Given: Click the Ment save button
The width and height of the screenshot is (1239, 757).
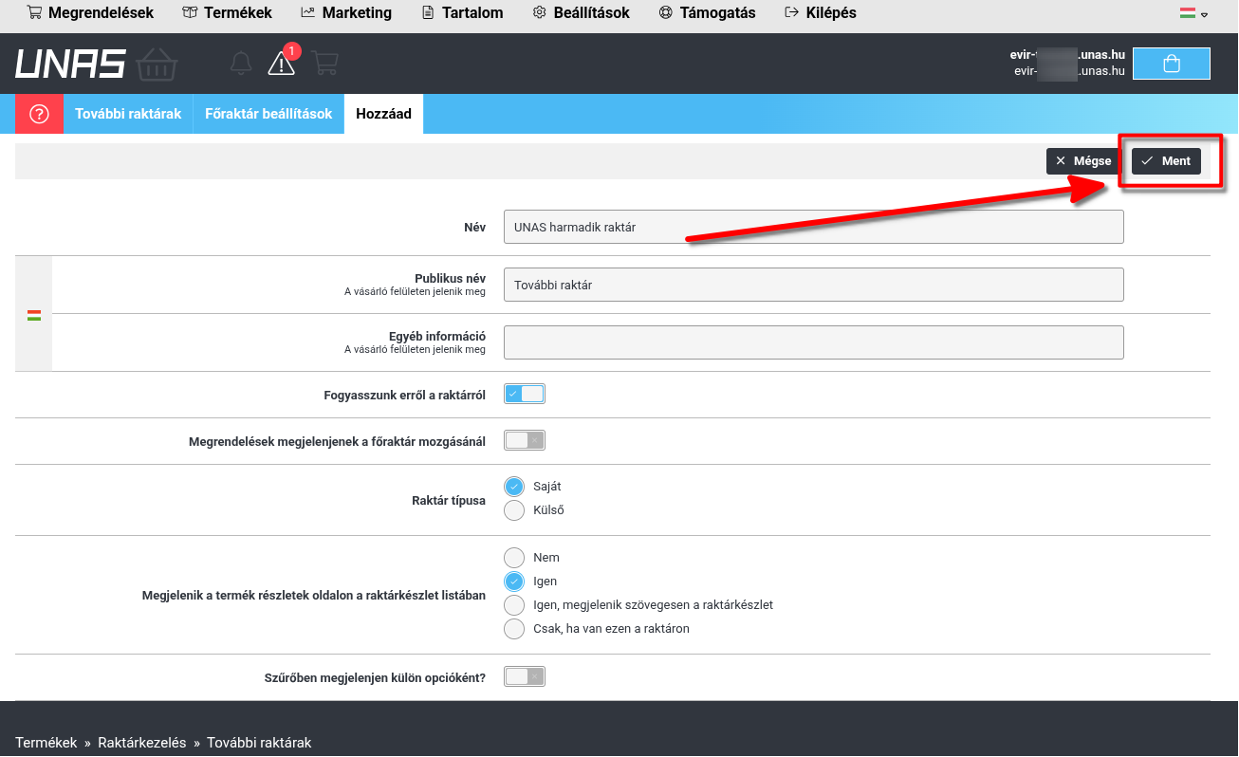Looking at the screenshot, I should click(1166, 161).
